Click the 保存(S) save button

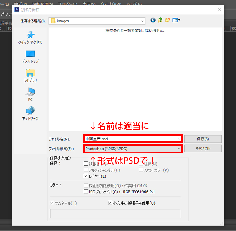coord(203,139)
